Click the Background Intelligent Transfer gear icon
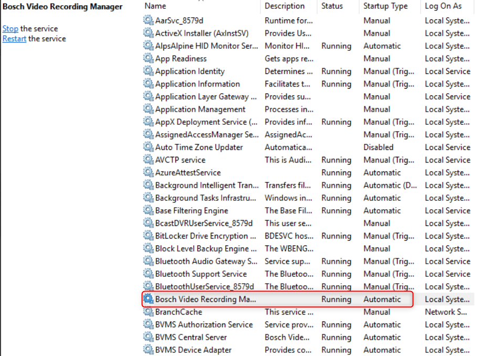This screenshot has height=356, width=481. (149, 185)
